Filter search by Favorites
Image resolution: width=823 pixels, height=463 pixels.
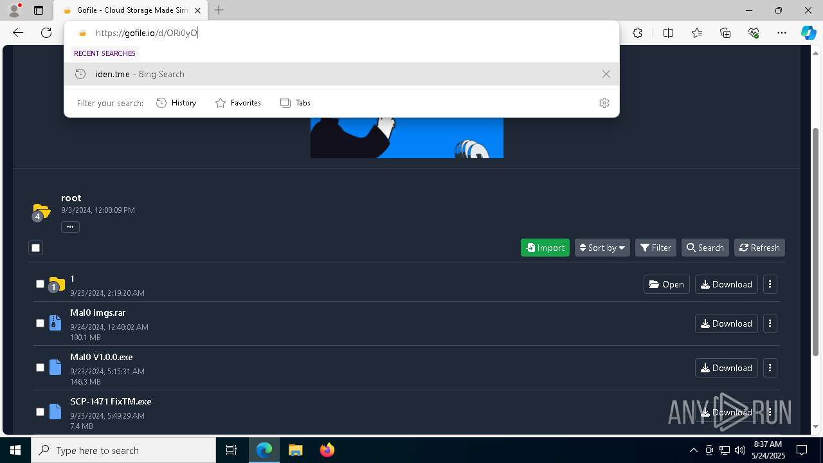click(238, 103)
